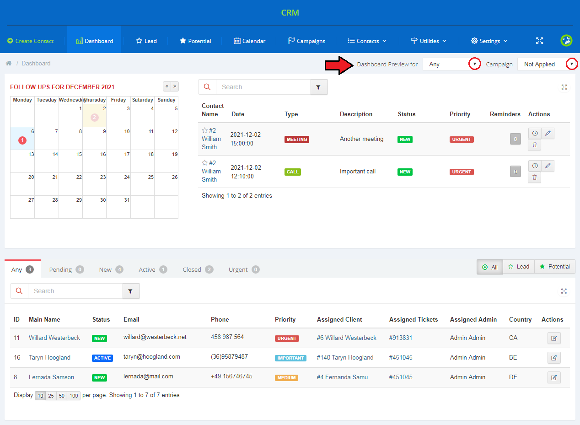This screenshot has height=425, width=580.
Task: Click email willard@westerbeck.net
Action: point(155,337)
